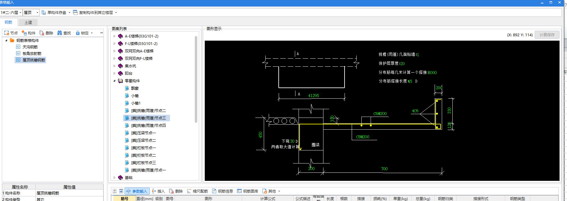Click the move row up arrow icon
The image size is (567, 201).
tap(115, 191)
